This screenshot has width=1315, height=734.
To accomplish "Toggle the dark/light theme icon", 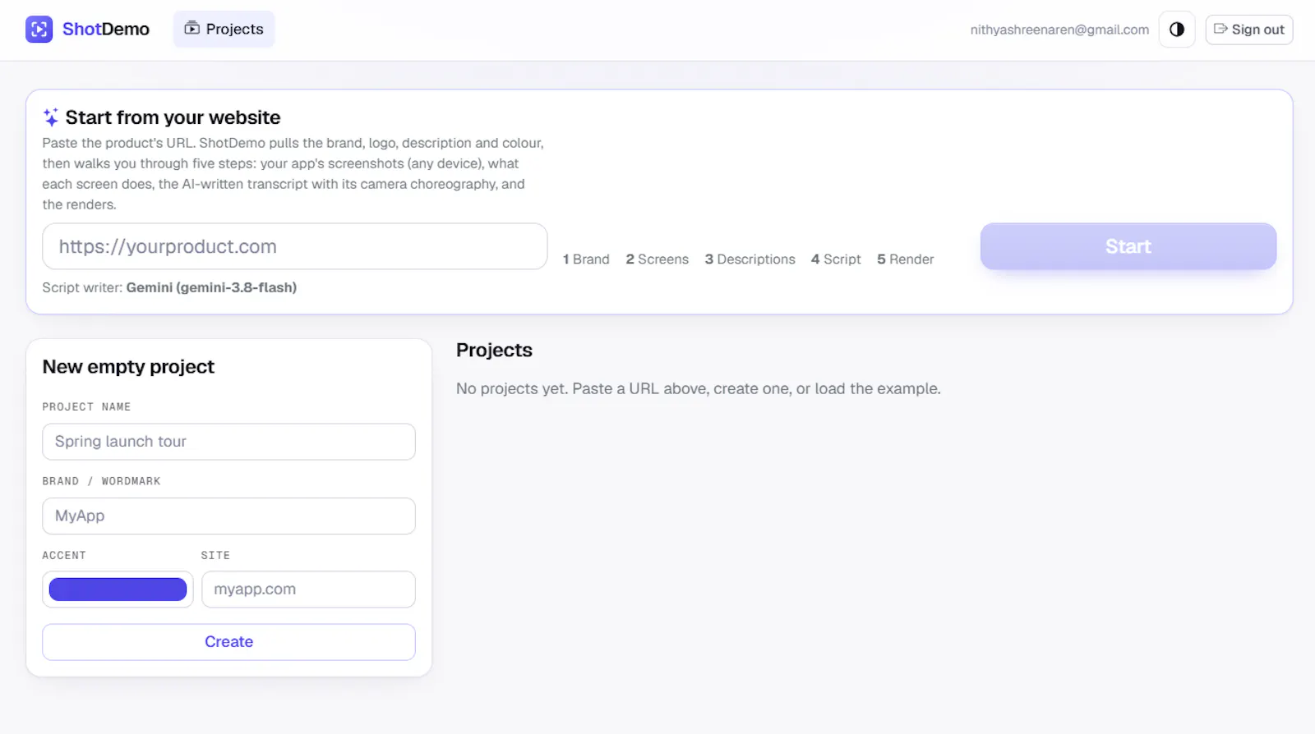I will [x=1177, y=30].
